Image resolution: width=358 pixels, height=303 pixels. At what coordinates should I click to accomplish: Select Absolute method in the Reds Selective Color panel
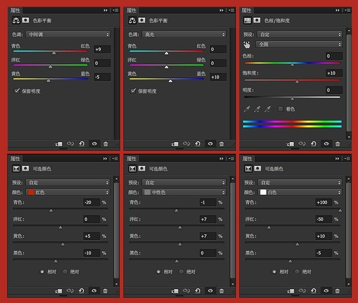(x=65, y=272)
